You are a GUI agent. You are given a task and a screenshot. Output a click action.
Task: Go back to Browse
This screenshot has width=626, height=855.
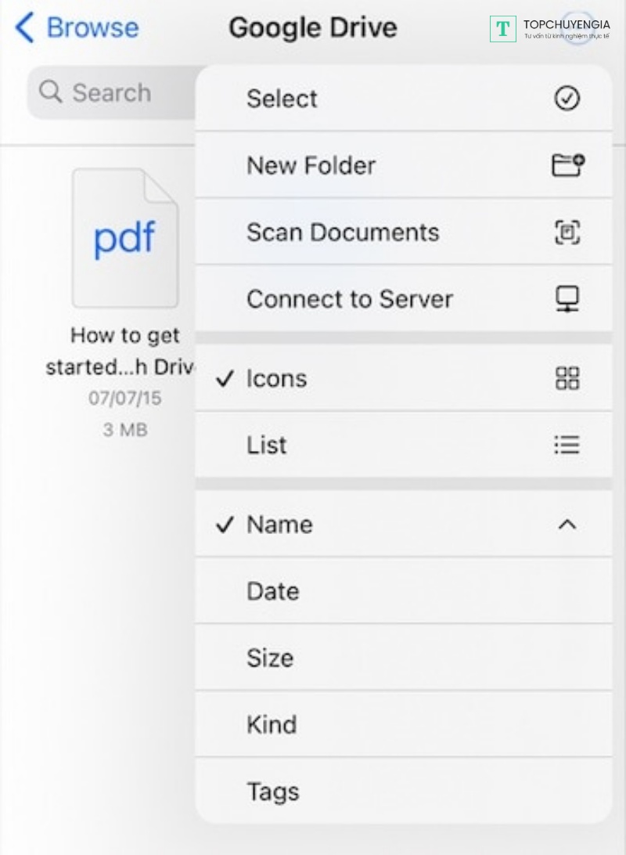click(92, 28)
